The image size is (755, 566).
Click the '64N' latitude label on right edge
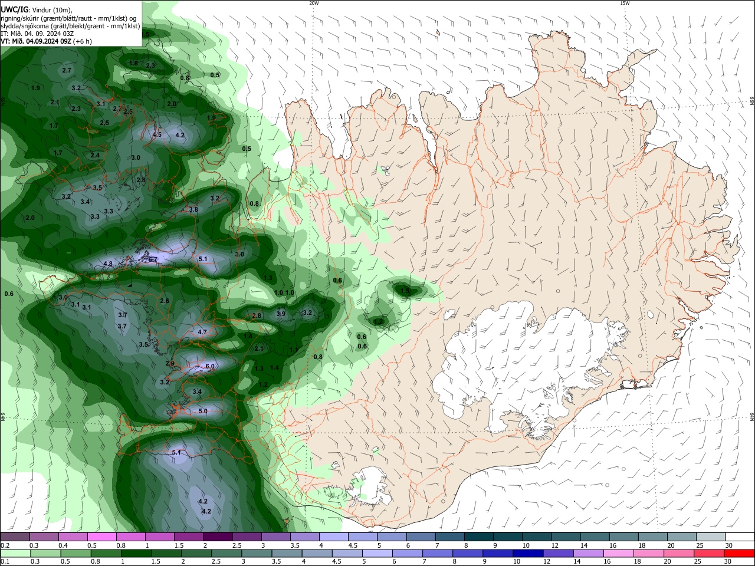752,417
